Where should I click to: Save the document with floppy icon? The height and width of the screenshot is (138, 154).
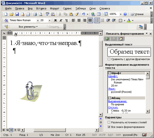17,14
